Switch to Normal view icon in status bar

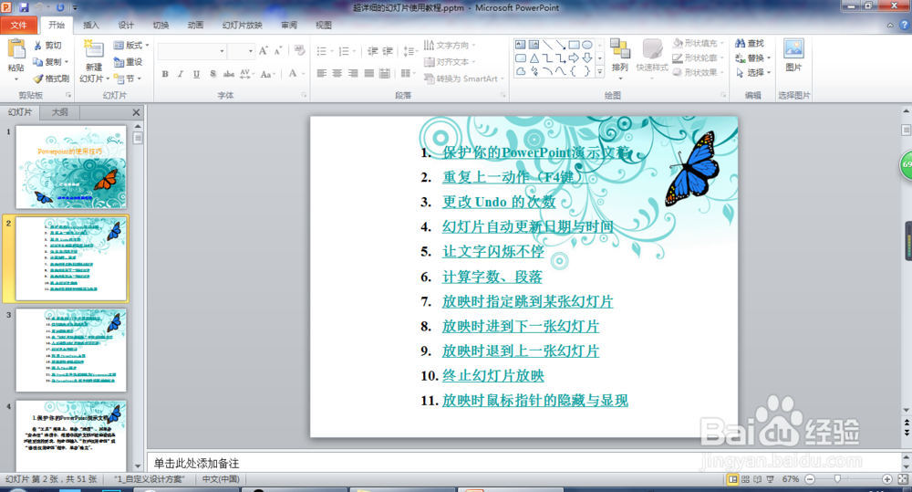733,479
